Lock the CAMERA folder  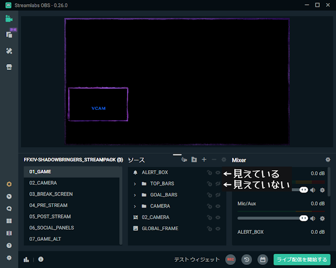click(x=209, y=206)
